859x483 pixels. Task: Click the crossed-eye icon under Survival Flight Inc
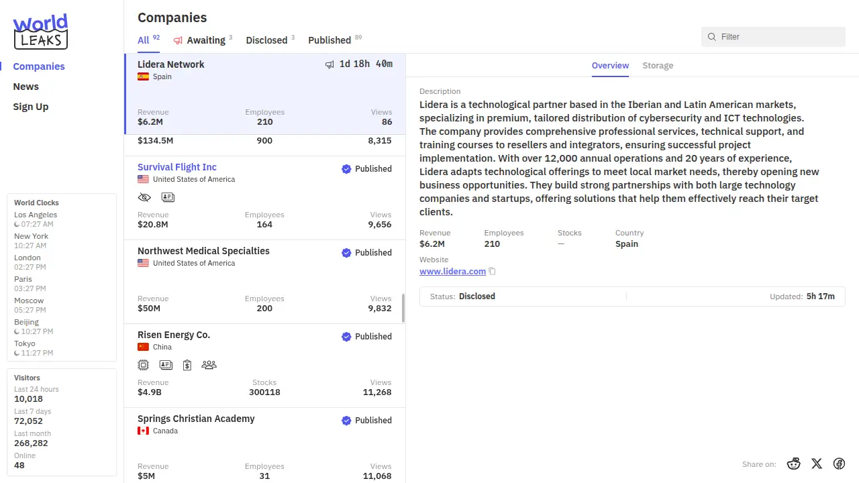144,197
